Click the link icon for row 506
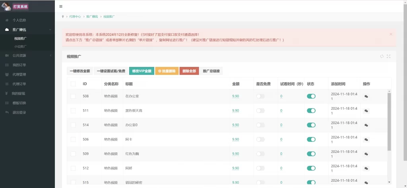407x188 pixels. [x=366, y=140]
